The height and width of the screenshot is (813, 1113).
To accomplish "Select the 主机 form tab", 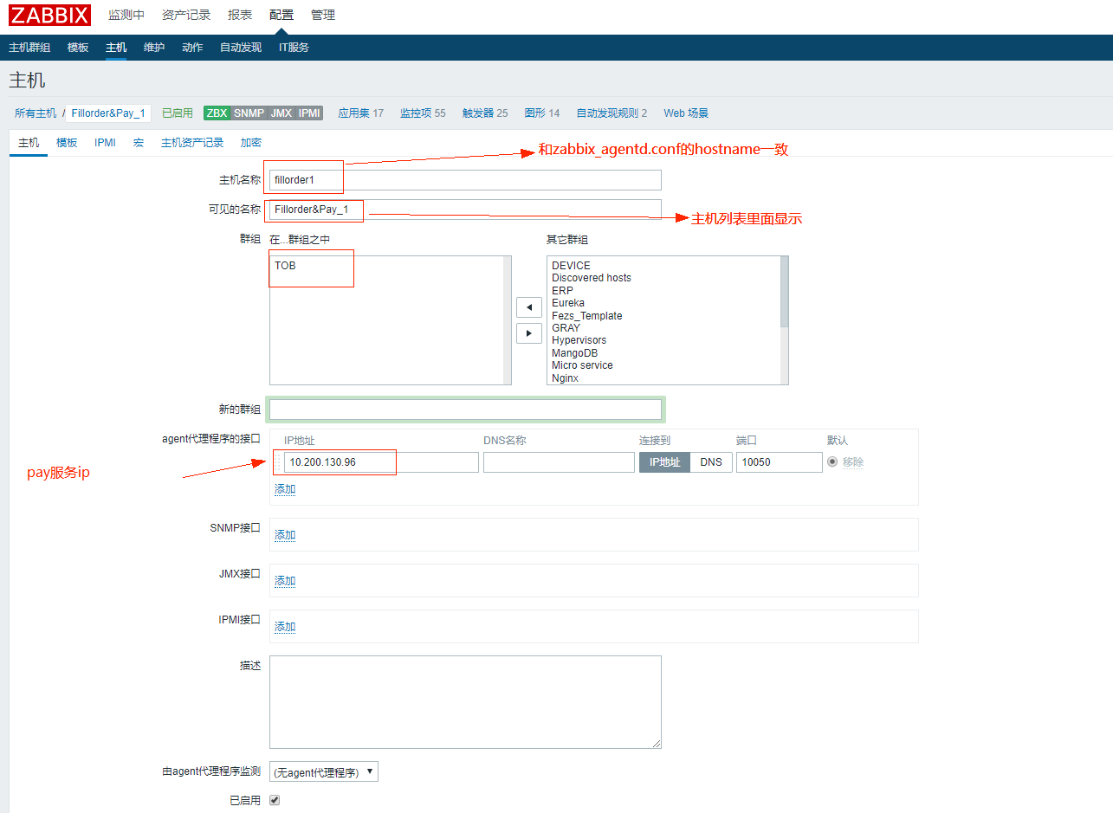I will coord(29,143).
